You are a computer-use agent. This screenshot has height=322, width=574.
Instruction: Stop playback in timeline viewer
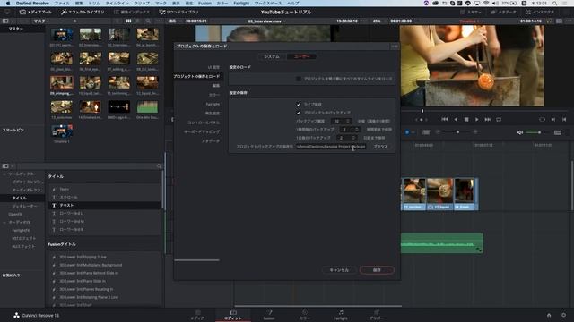click(x=466, y=119)
